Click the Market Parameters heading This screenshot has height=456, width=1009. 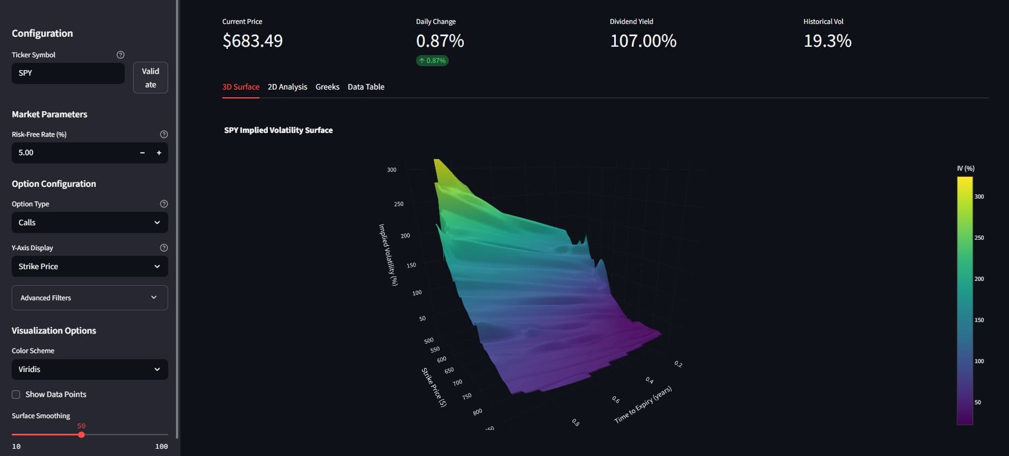[x=50, y=114]
